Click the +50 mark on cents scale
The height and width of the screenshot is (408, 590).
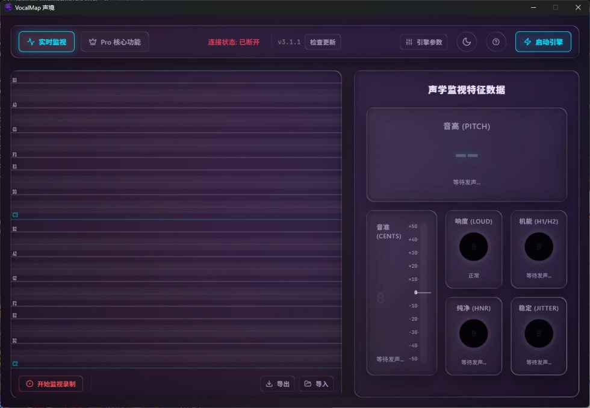(413, 226)
